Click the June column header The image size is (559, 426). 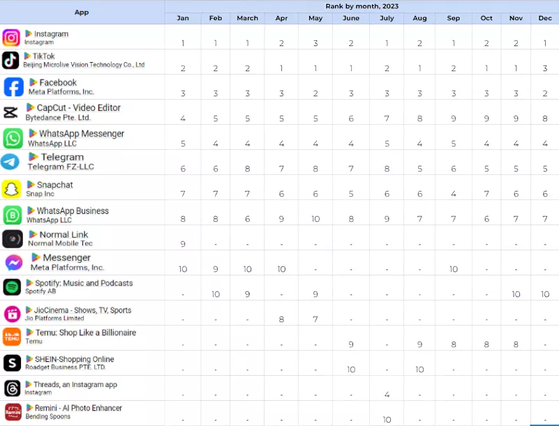(351, 18)
